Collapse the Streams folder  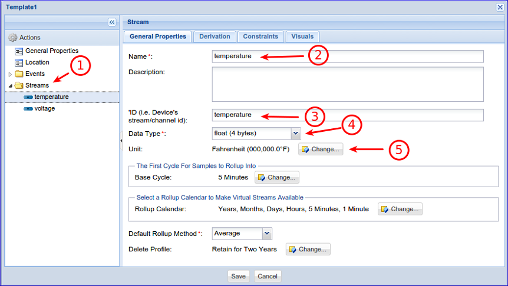point(10,86)
